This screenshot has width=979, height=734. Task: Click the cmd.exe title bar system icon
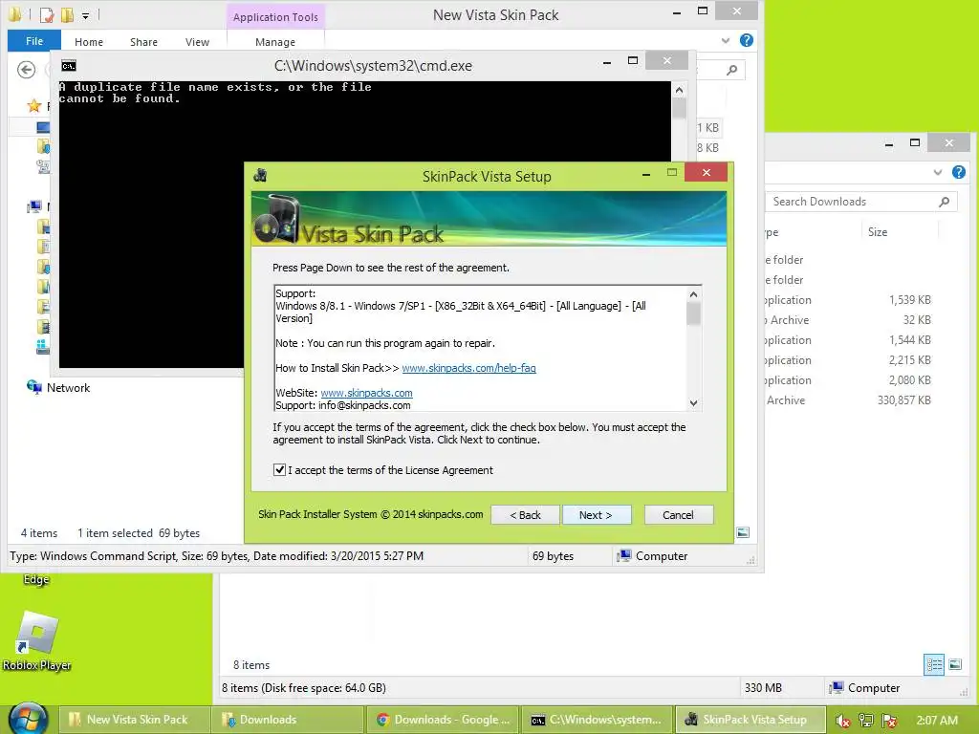pos(69,66)
